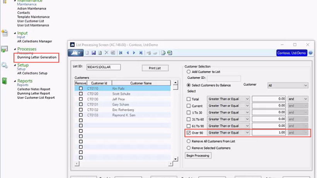This screenshot has width=317, height=178.
Task: Check the 31 To 60 checkbox
Action: [189, 119]
